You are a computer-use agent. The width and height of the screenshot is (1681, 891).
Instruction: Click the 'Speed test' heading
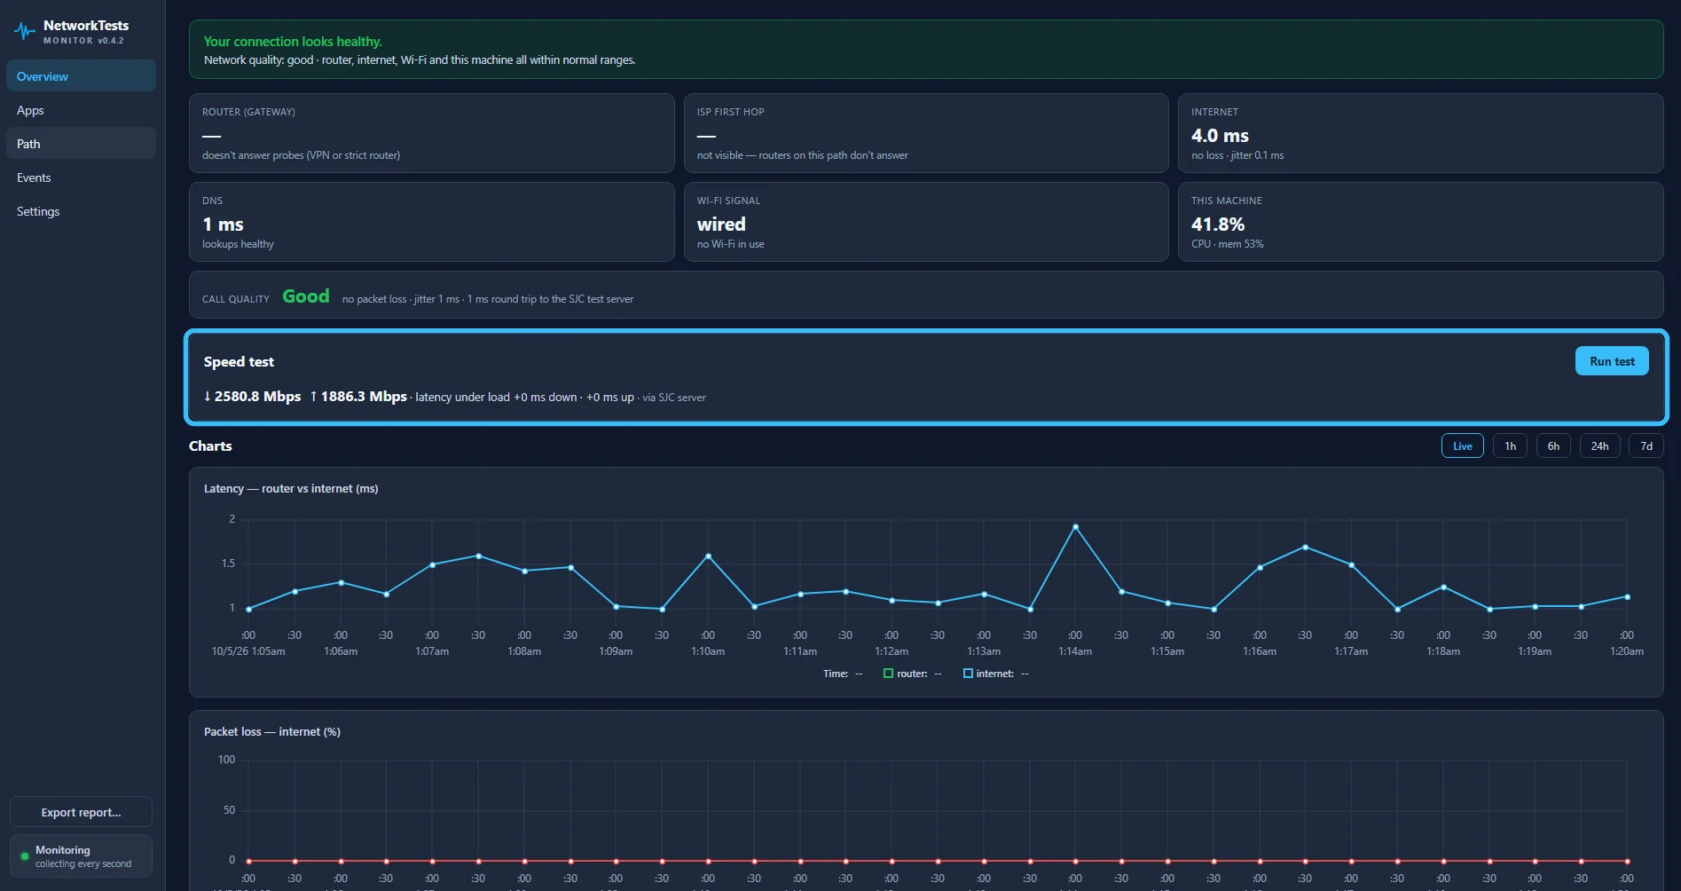coord(239,362)
